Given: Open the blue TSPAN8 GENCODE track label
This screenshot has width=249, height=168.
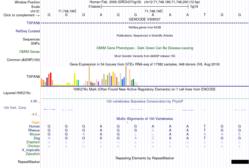Looking at the screenshot, I should click(33, 23).
